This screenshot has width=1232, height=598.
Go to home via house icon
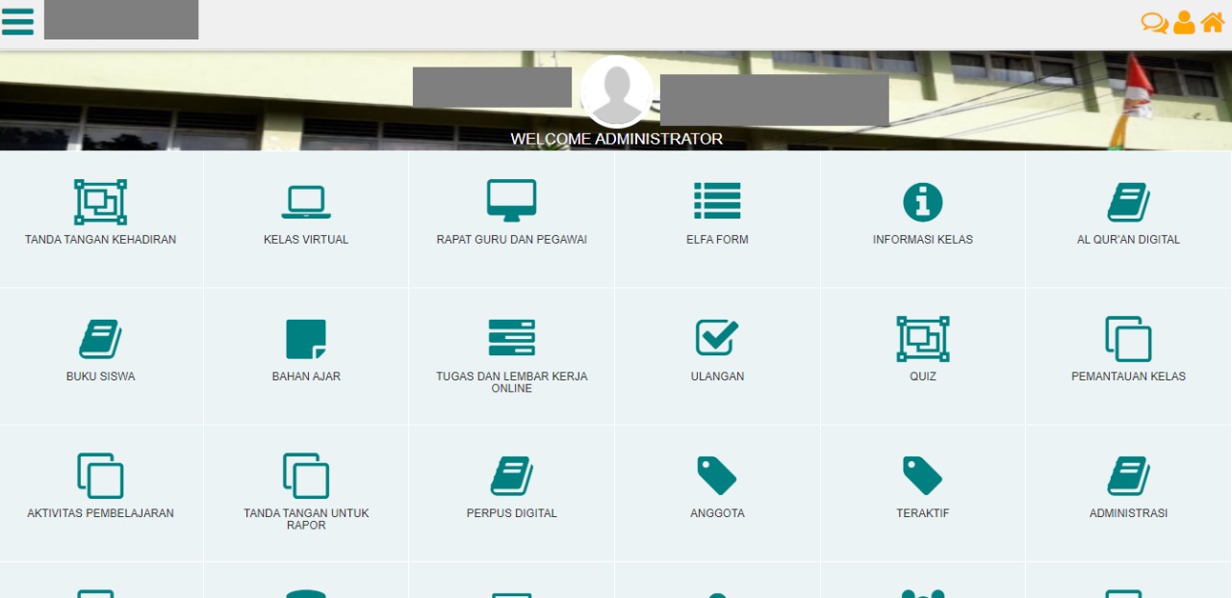coord(1213,22)
